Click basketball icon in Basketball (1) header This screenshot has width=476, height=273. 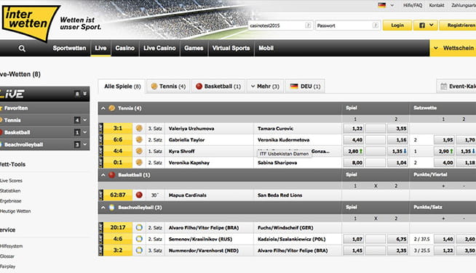pos(111,175)
